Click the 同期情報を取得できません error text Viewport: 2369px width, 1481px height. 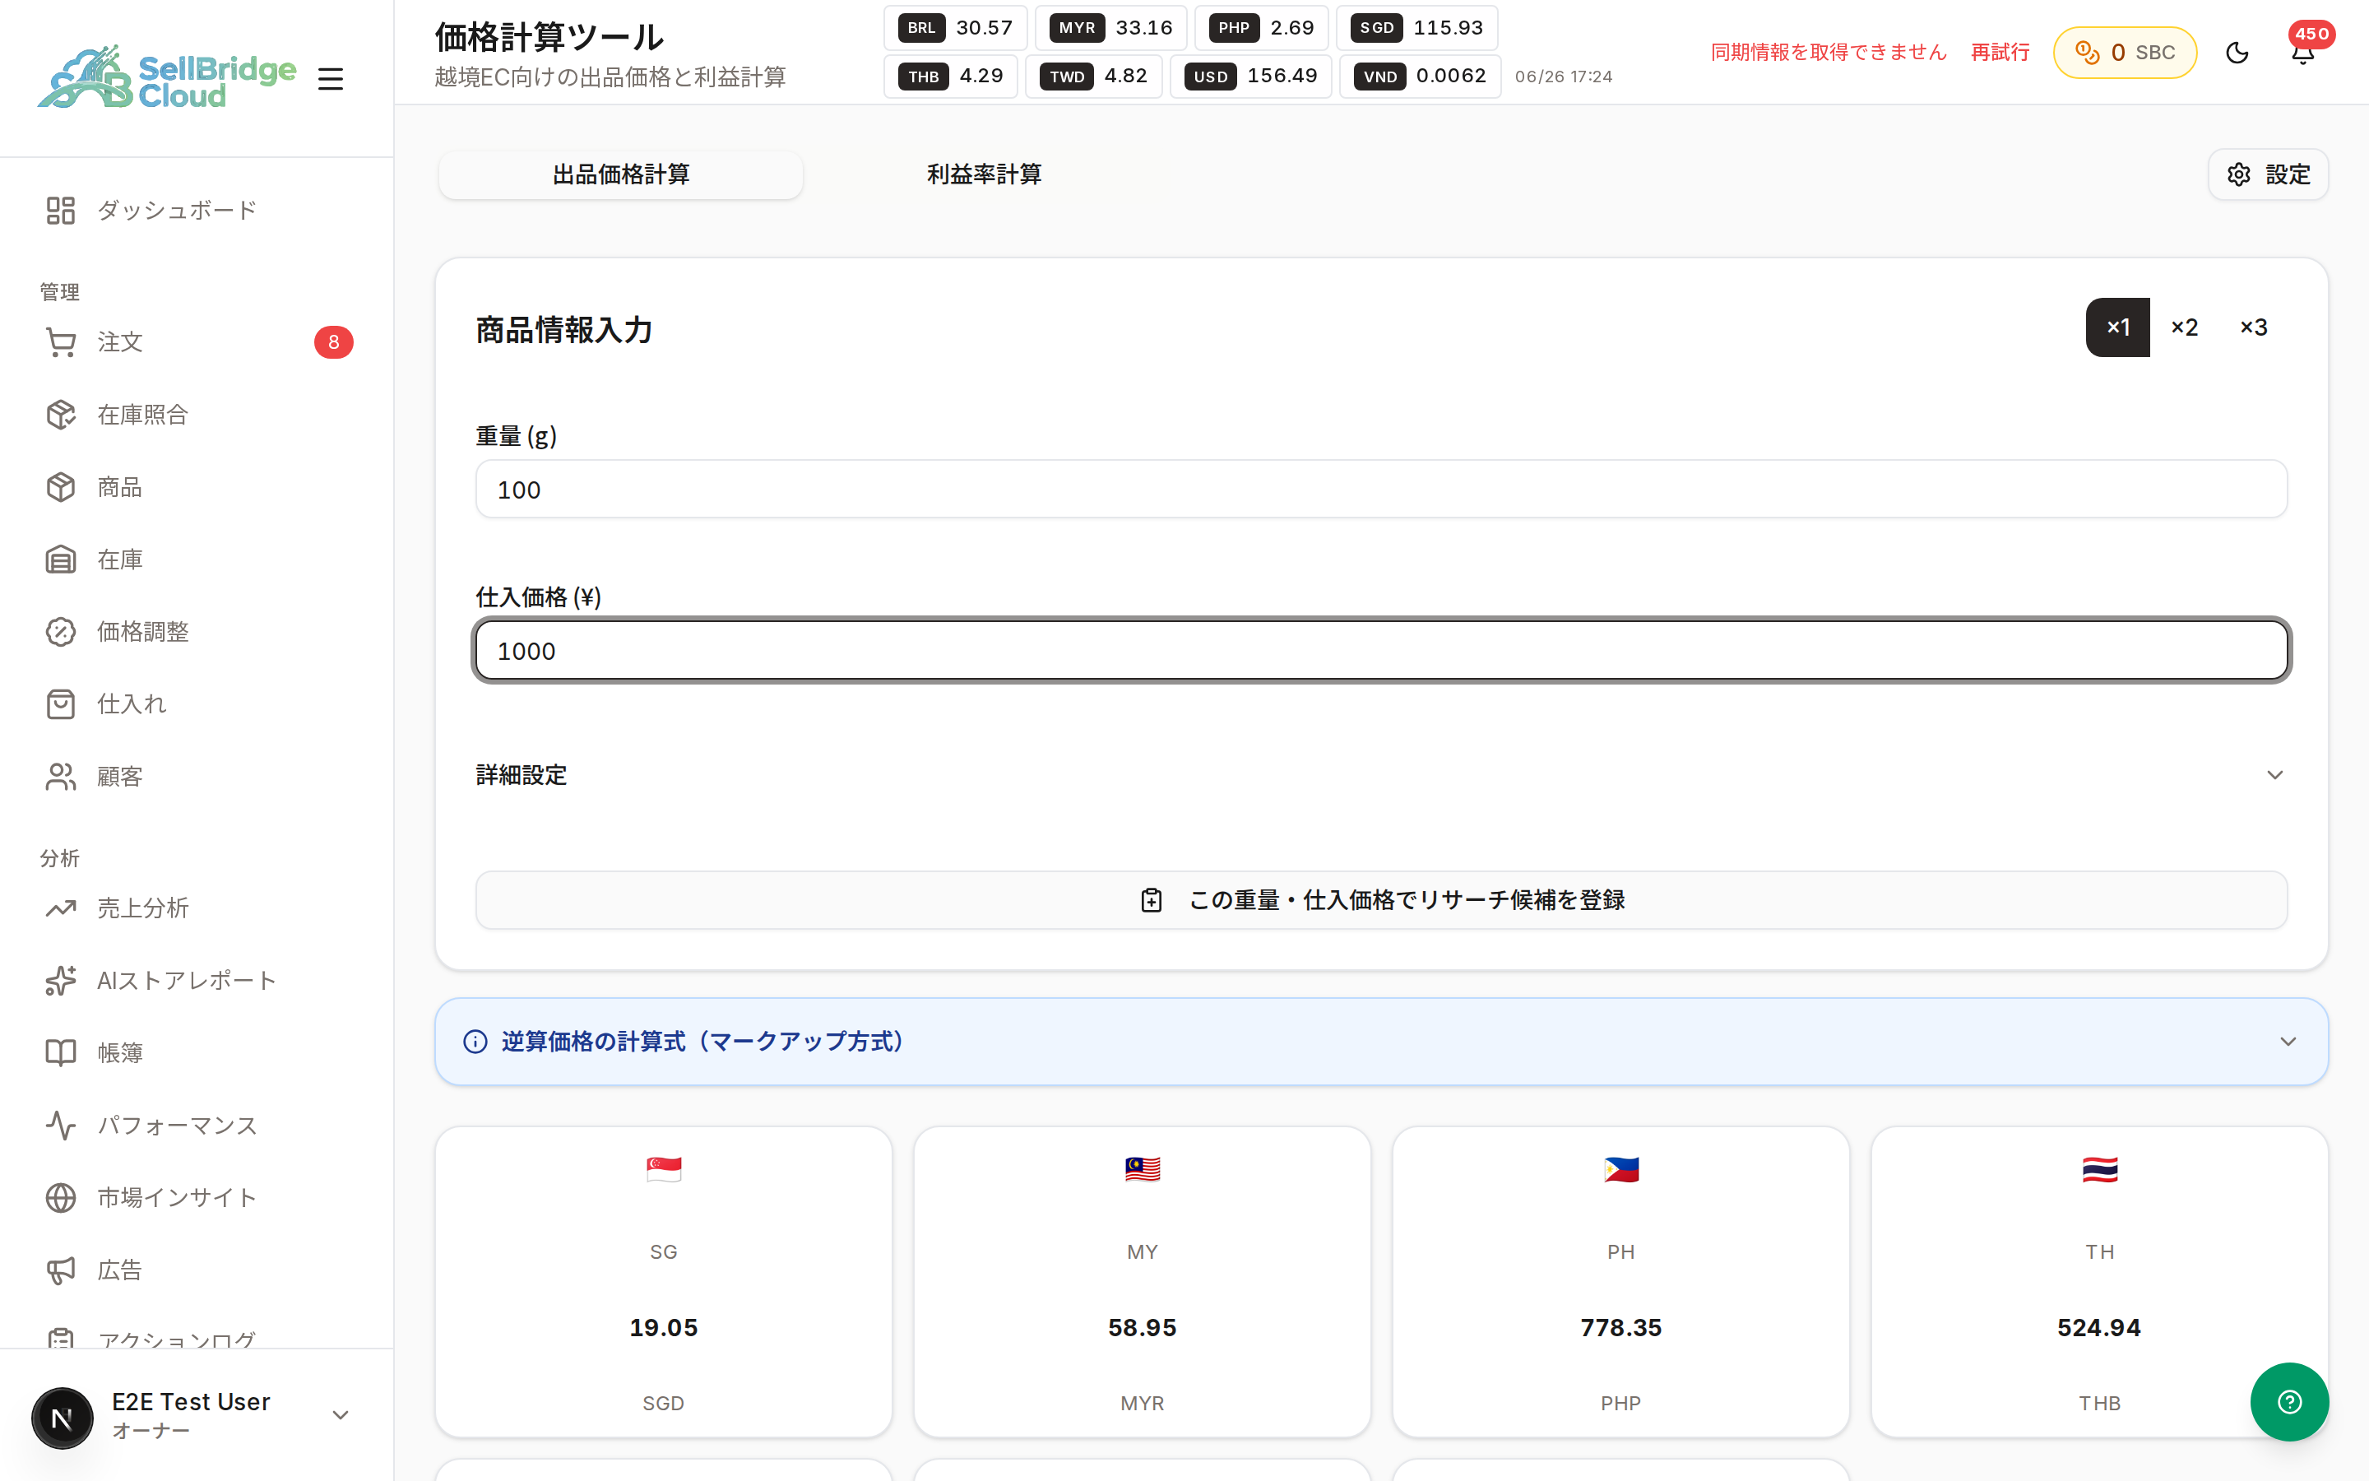pyautogui.click(x=1829, y=53)
